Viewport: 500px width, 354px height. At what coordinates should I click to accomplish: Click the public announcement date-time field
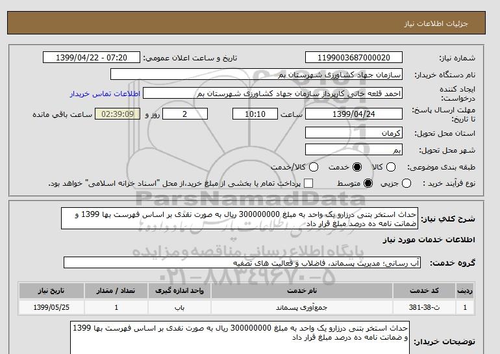[x=92, y=57]
